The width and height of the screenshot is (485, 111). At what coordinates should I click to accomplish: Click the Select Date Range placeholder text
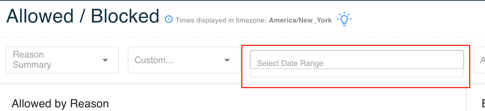[x=290, y=63]
